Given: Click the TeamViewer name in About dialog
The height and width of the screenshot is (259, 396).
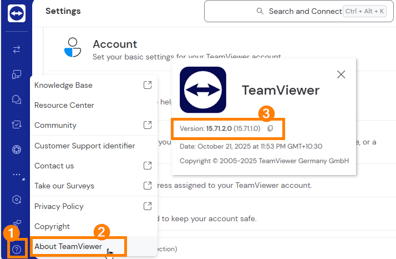Looking at the screenshot, I should pyautogui.click(x=281, y=90).
